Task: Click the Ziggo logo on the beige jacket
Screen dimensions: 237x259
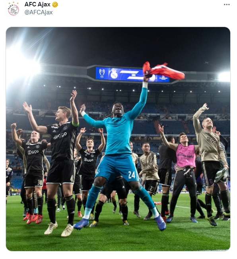Action: pyautogui.click(x=212, y=141)
